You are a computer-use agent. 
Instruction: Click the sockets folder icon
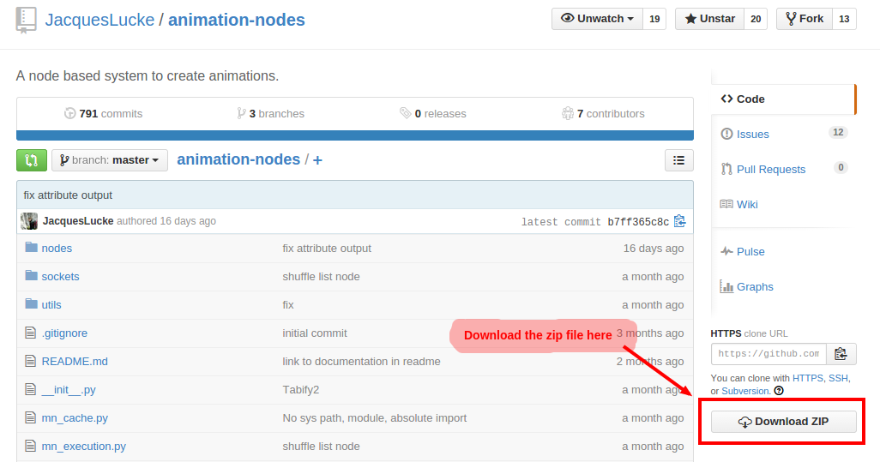click(x=32, y=276)
